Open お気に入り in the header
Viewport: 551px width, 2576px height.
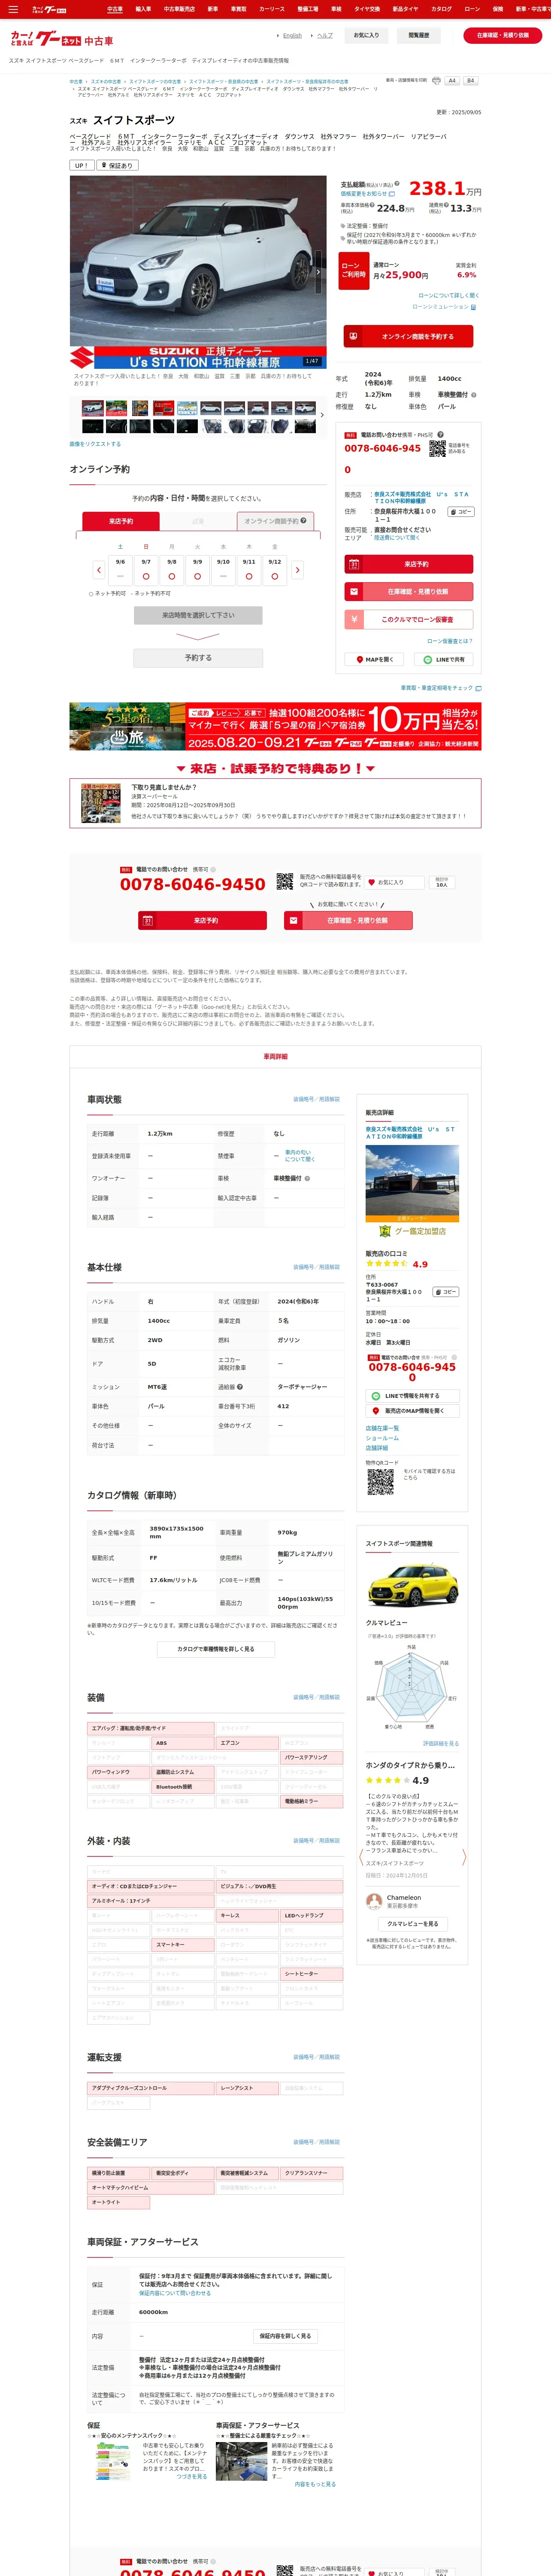coord(367,35)
